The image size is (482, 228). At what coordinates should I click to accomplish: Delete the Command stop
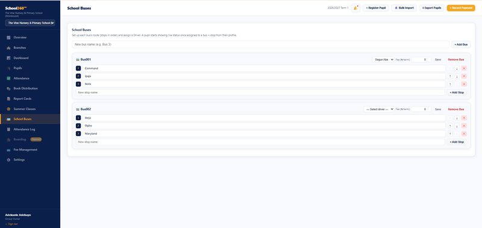click(464, 69)
